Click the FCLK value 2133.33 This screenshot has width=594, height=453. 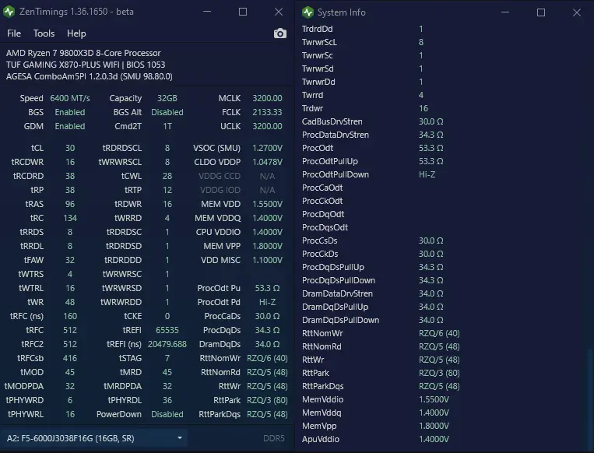267,112
